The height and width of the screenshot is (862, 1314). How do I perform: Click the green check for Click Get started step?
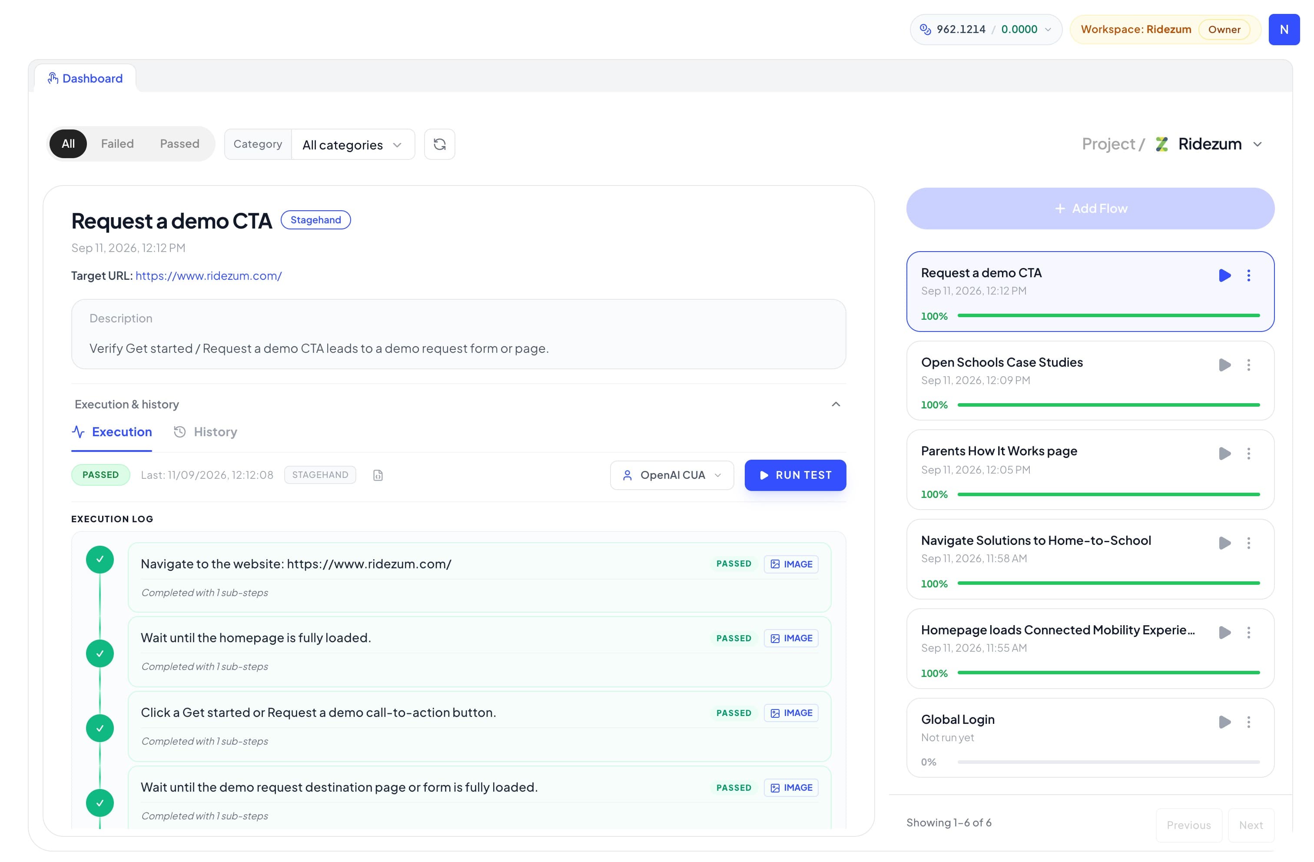click(x=100, y=728)
